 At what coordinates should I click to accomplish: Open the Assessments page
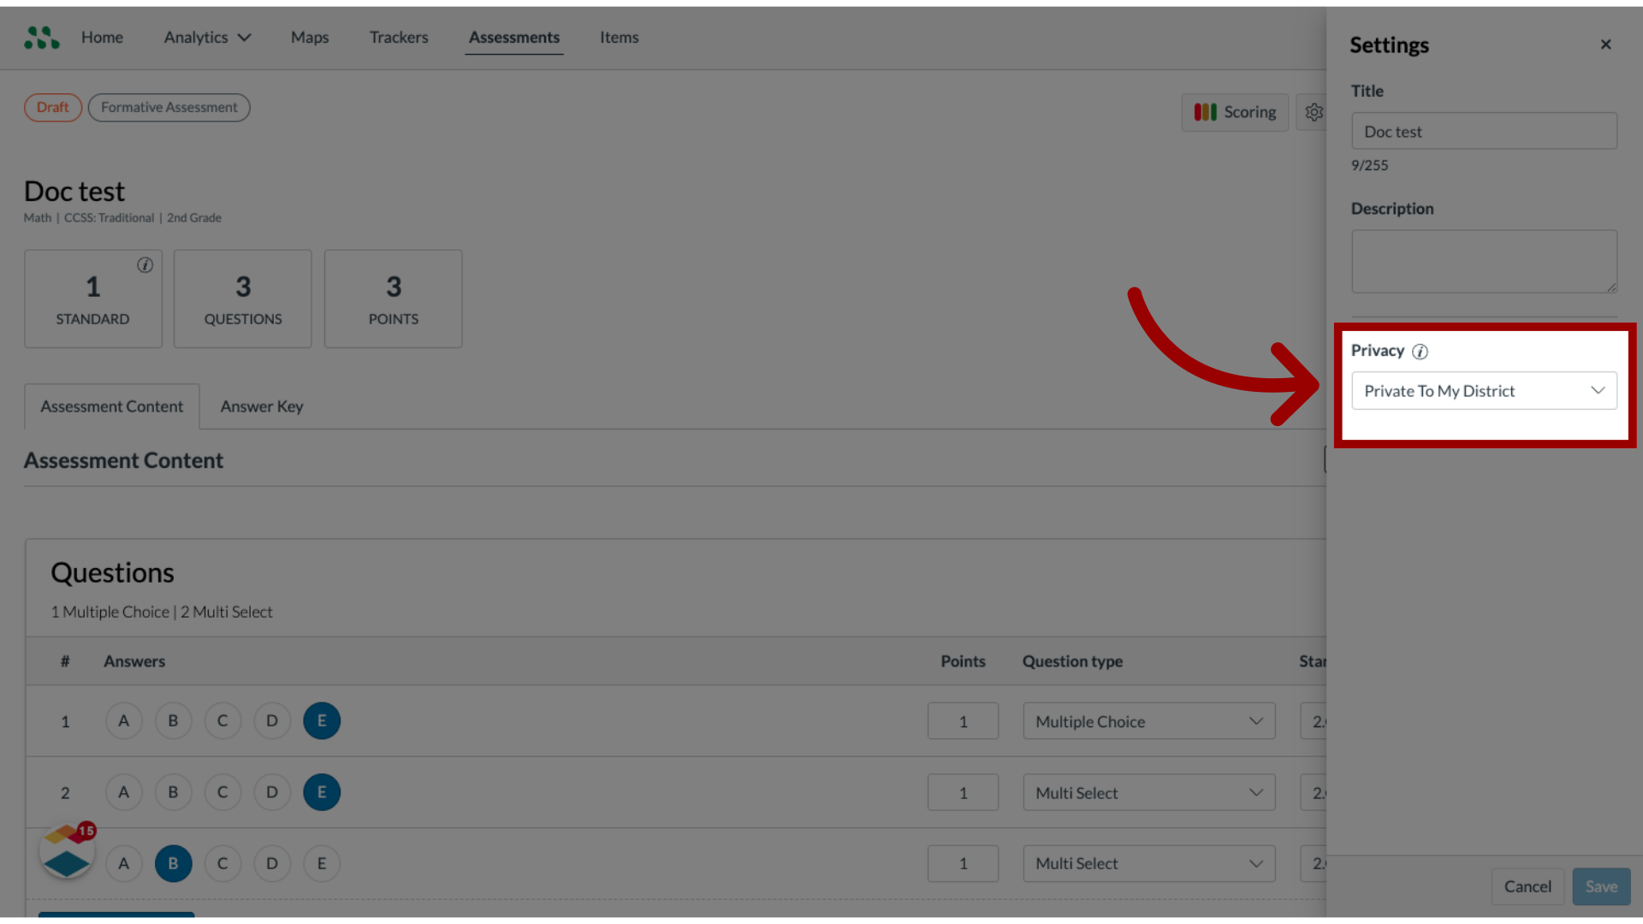point(514,38)
